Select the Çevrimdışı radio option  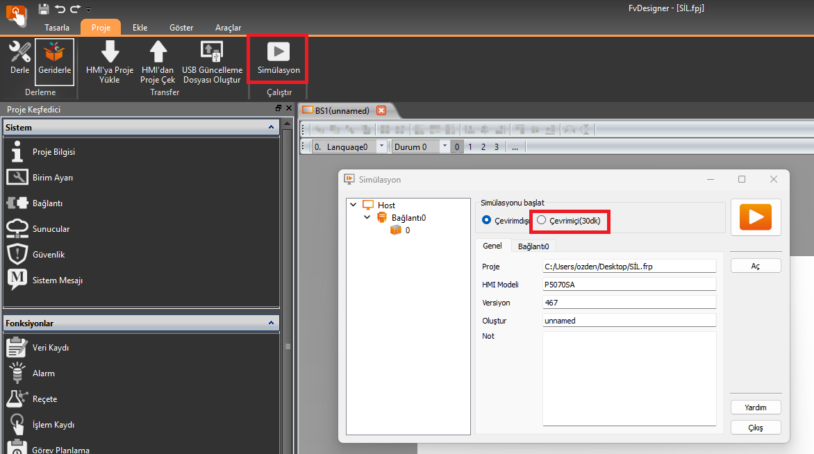coord(487,220)
